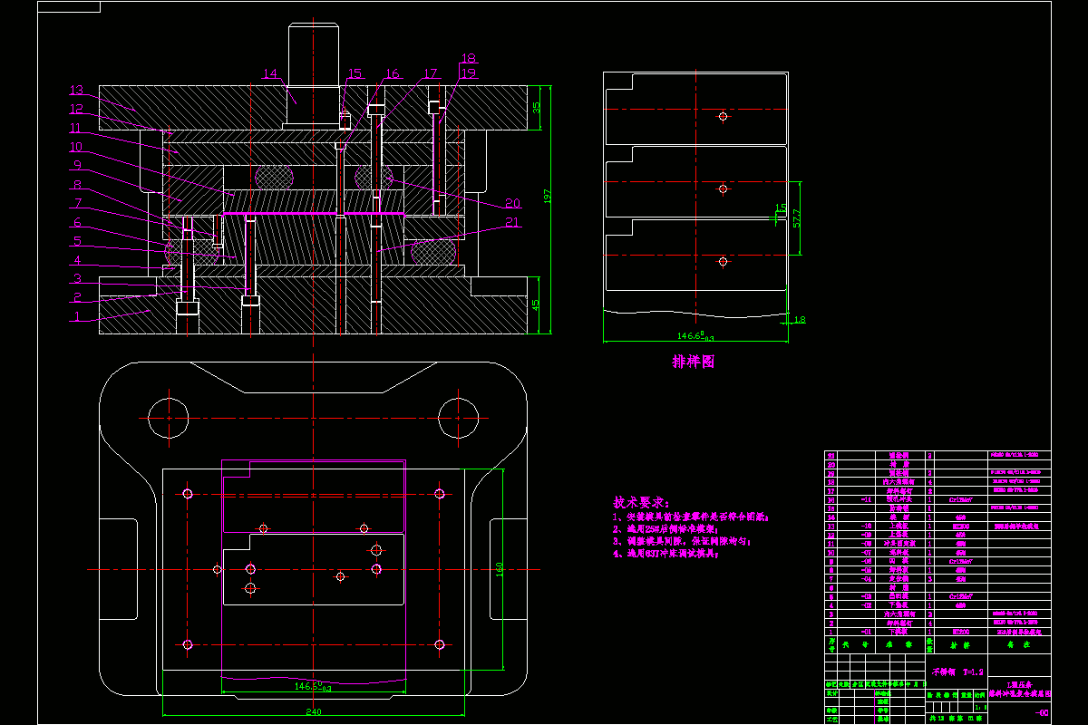Click the 240 dimension below plan view
Viewport: 1088px width, 725px height.
click(x=314, y=711)
